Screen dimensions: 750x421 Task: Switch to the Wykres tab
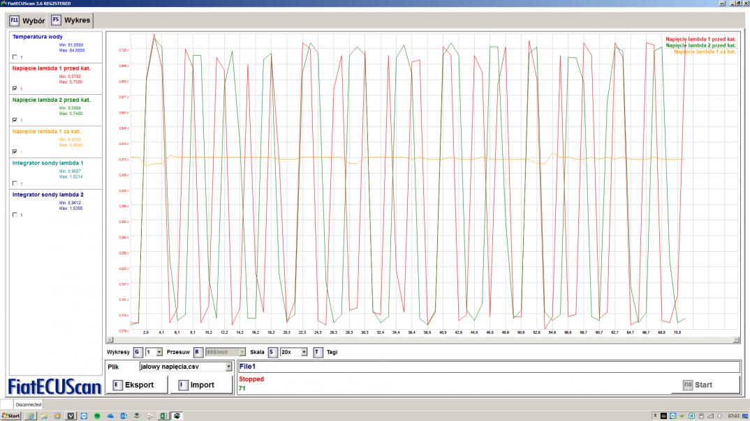click(x=71, y=20)
